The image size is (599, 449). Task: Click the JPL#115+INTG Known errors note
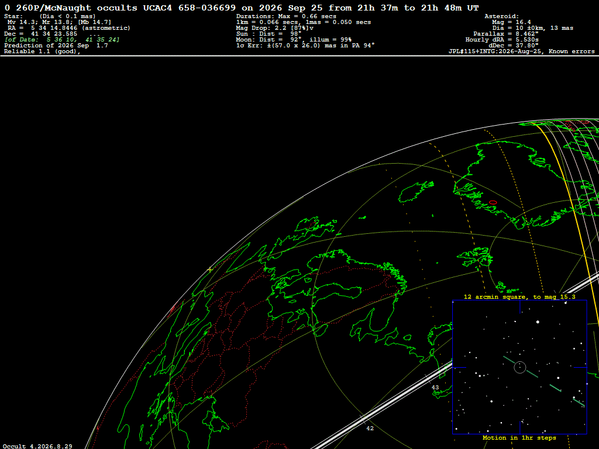point(521,51)
